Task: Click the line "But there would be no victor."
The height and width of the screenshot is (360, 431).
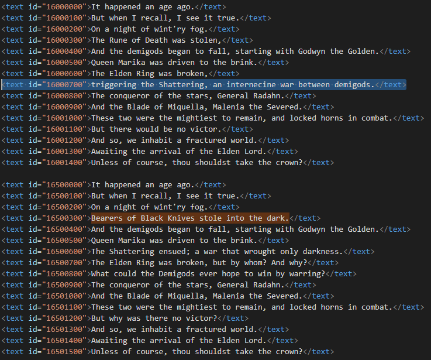Action: (x=127, y=129)
